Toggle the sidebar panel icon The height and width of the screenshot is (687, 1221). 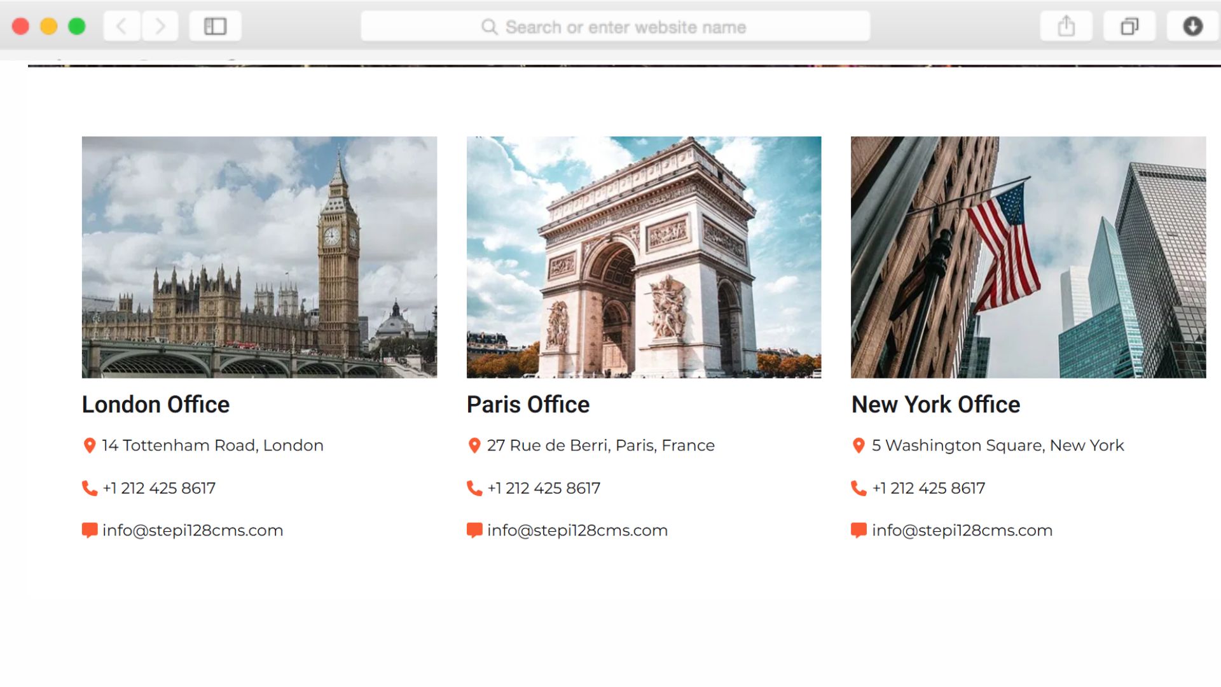(215, 27)
